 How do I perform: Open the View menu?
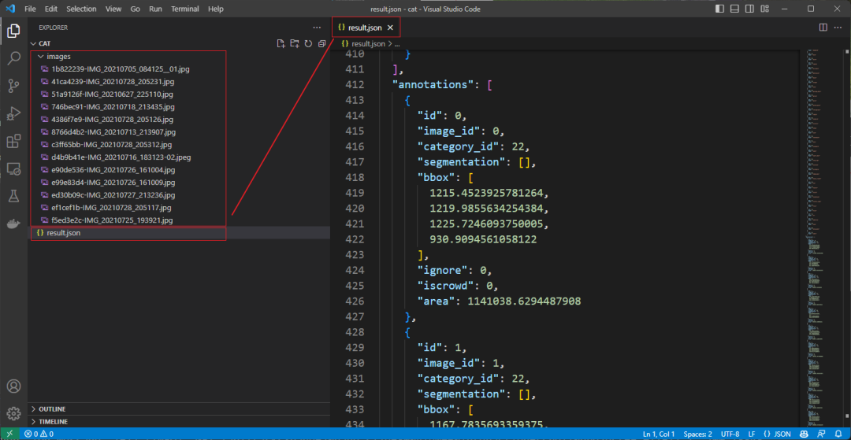pos(113,9)
